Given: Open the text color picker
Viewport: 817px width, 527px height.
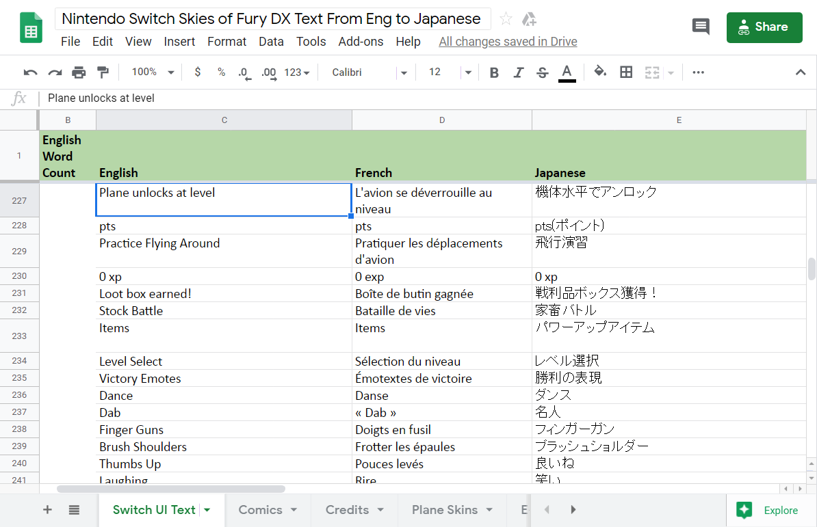Looking at the screenshot, I should pos(567,73).
